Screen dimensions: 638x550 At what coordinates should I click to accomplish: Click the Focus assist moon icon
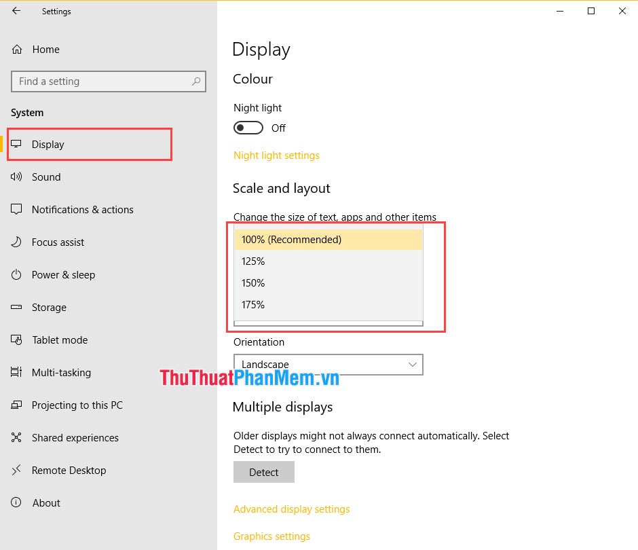[x=16, y=242]
